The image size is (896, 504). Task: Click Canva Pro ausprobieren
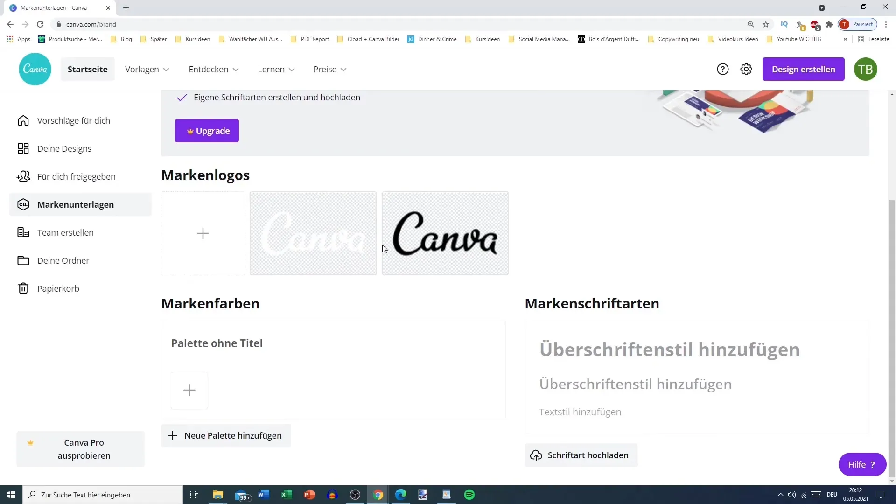(x=81, y=449)
